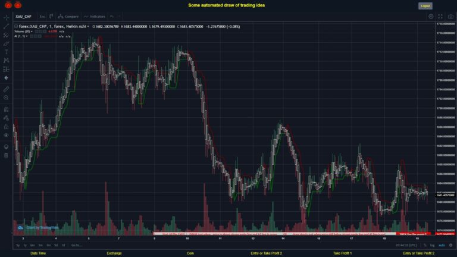
Task: Click the first red icon at top left
Action: point(8,5)
